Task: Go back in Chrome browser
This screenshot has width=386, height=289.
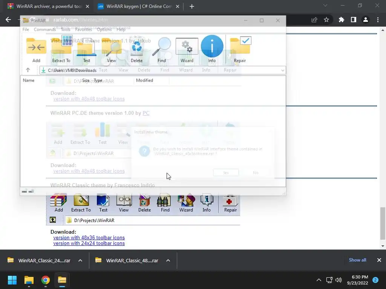Action: (8, 20)
